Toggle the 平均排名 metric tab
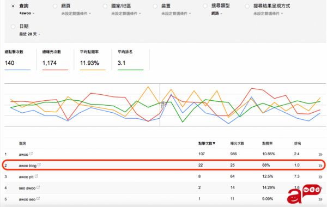The width and height of the screenshot is (327, 207). point(131,59)
